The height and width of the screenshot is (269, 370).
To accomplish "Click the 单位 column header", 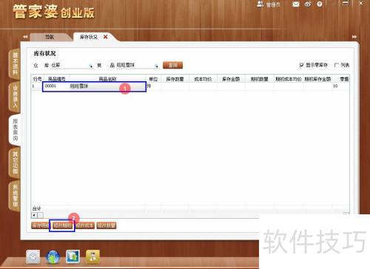I will (153, 79).
